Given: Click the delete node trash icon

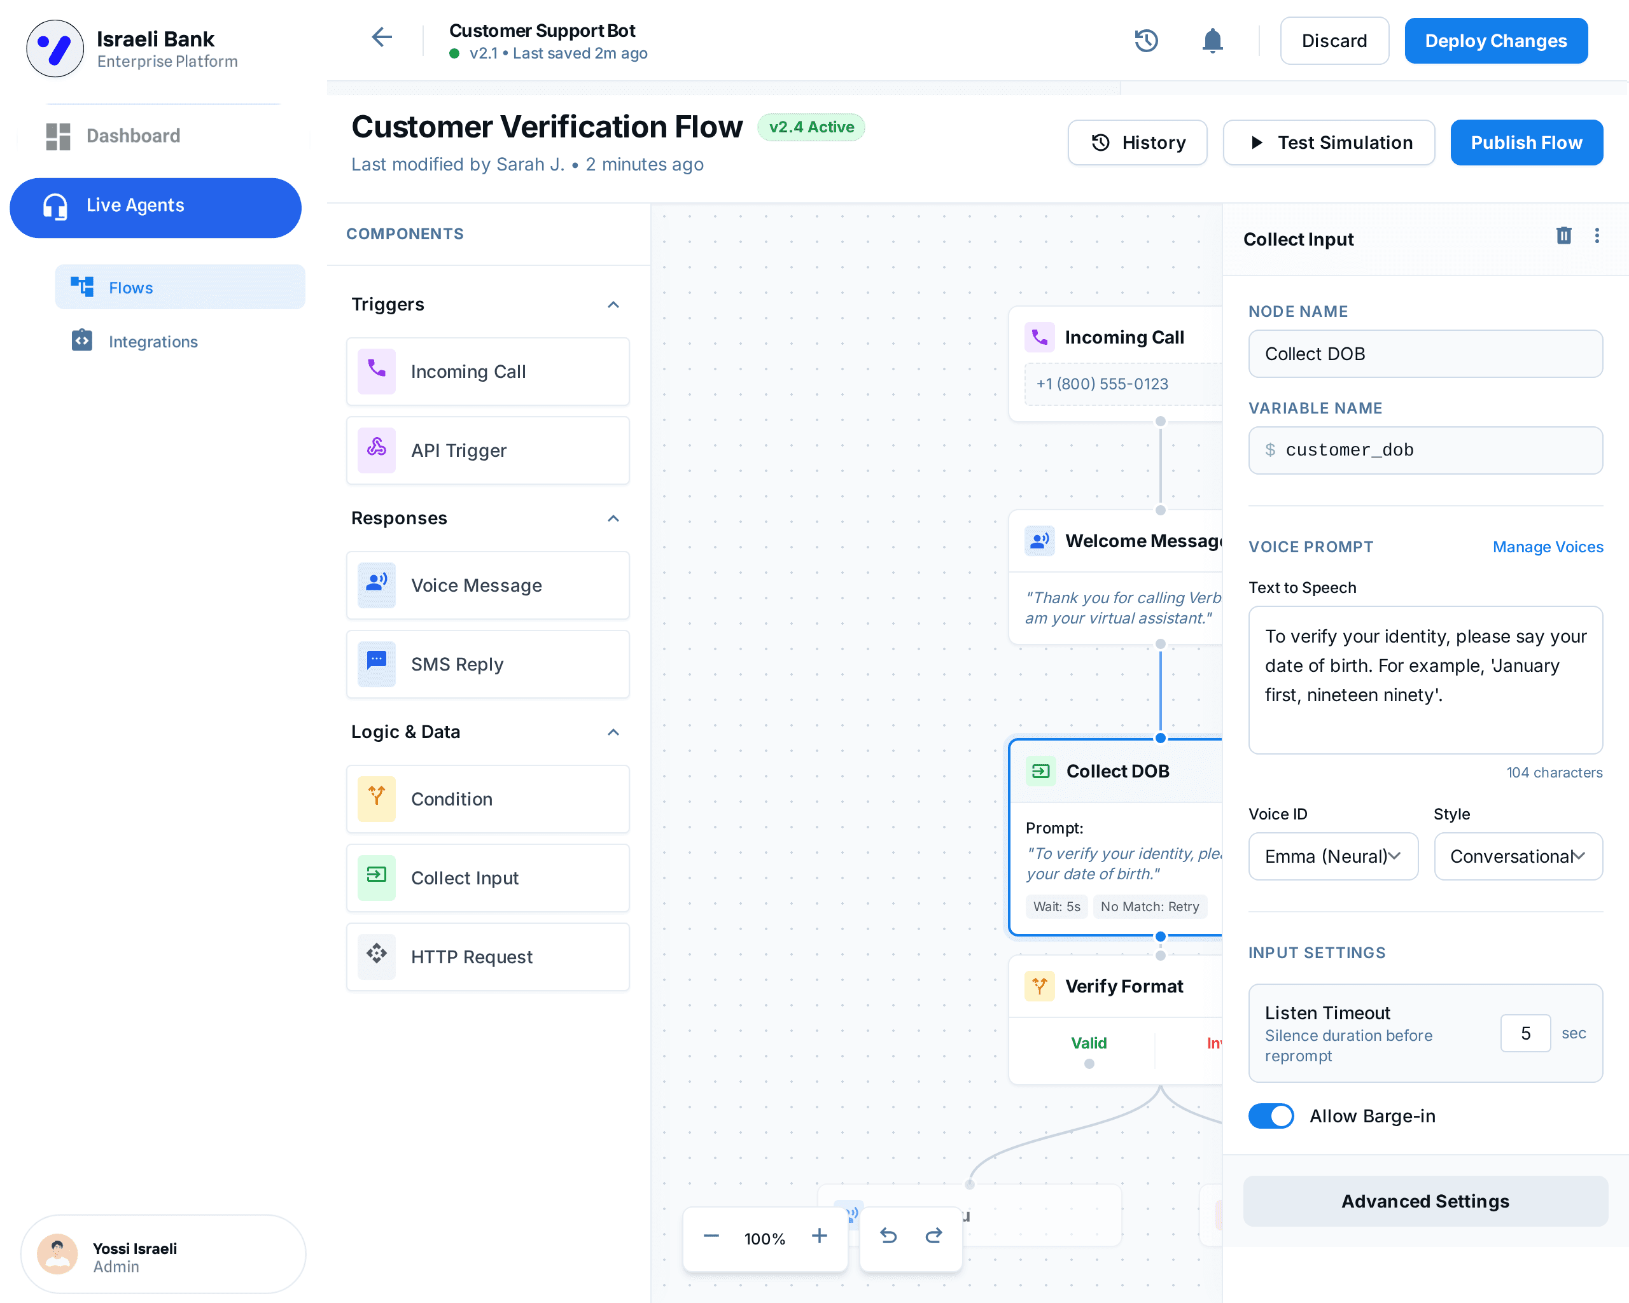Looking at the screenshot, I should pyautogui.click(x=1563, y=235).
